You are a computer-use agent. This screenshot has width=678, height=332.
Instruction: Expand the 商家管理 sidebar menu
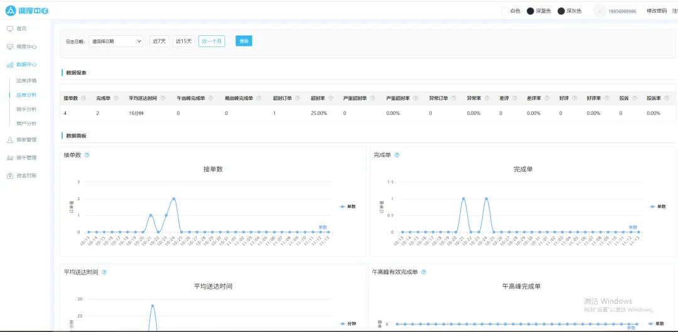26,140
